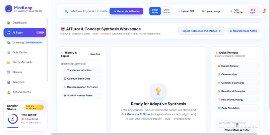
Task: Select the AI Tutor sidebar item
Action: click(25, 33)
